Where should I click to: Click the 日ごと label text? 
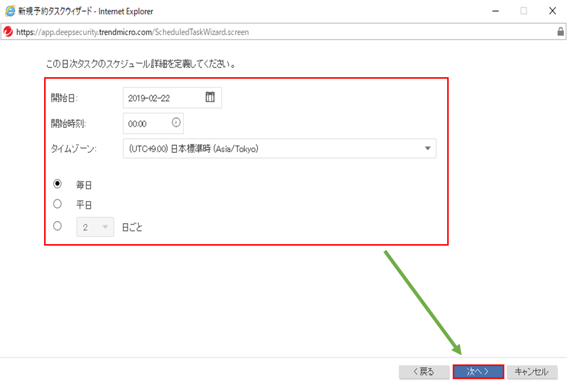click(132, 228)
